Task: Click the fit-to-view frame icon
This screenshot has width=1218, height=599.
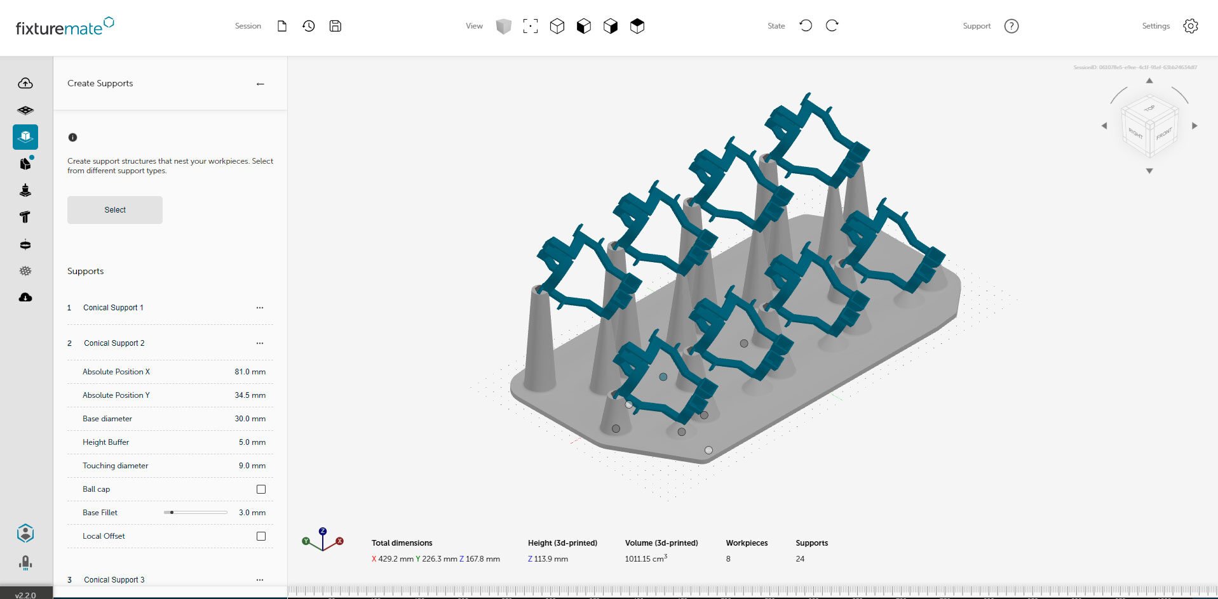Action: pos(530,26)
